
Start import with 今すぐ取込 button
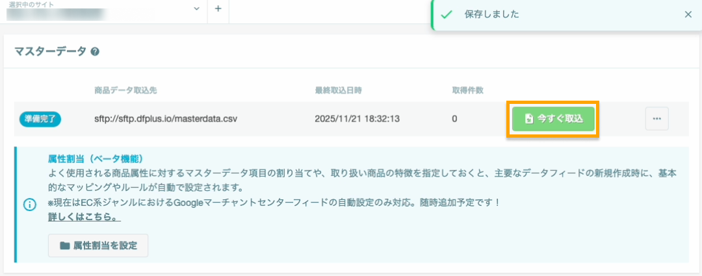(553, 119)
